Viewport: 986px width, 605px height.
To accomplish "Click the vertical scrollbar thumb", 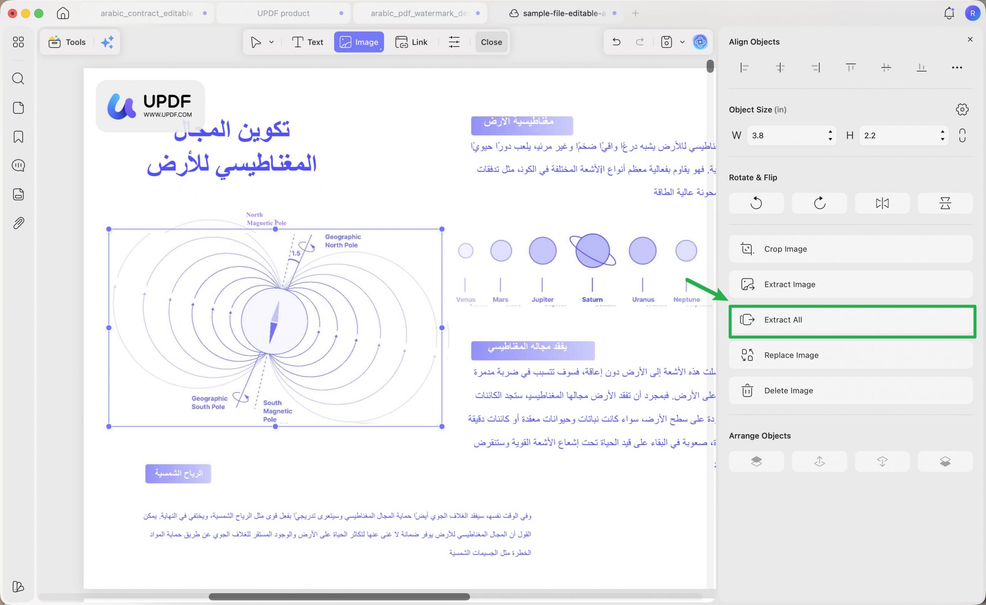I will coord(710,66).
